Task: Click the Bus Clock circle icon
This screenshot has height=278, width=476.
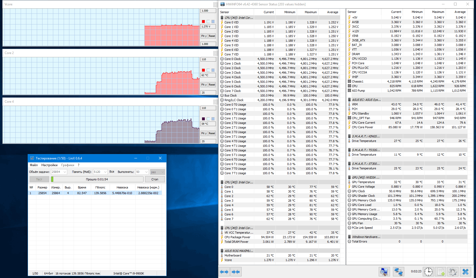Action: [222, 95]
